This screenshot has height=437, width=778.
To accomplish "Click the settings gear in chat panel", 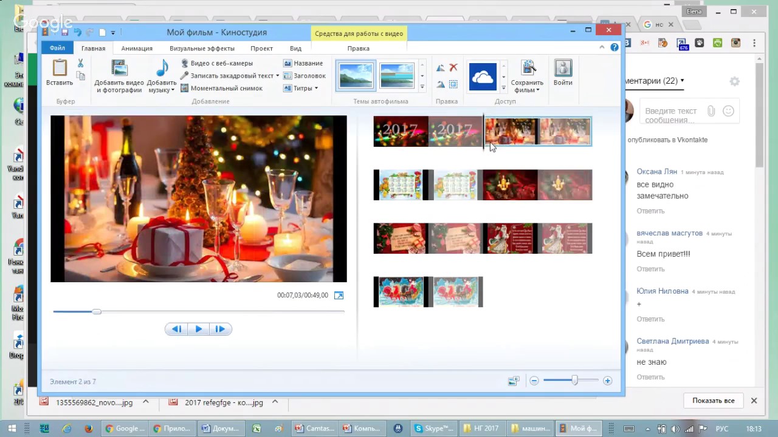I will click(x=734, y=81).
